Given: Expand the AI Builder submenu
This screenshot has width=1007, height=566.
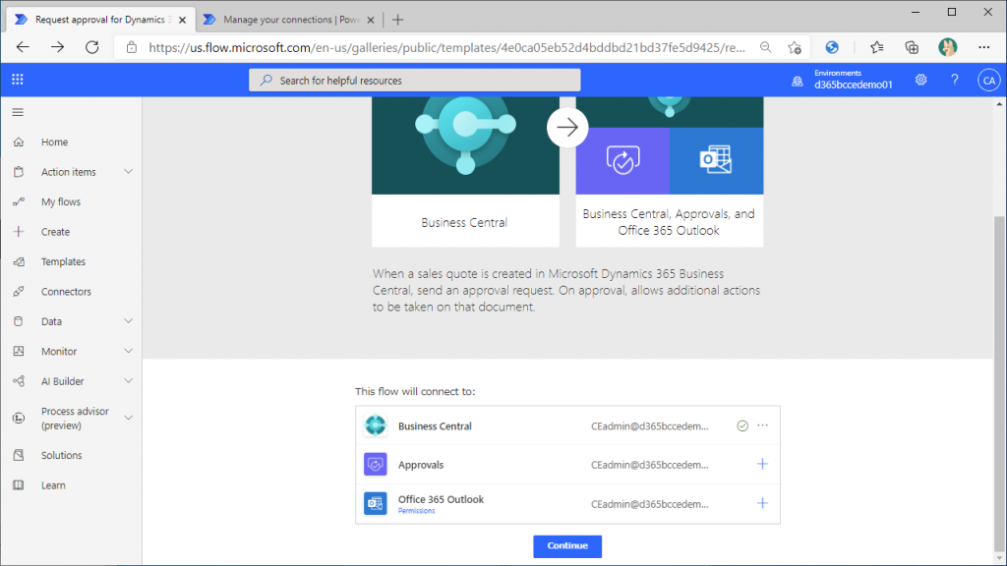Looking at the screenshot, I should (128, 381).
